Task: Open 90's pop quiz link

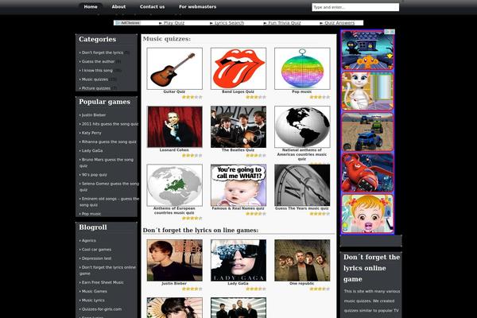Action: click(x=95, y=175)
